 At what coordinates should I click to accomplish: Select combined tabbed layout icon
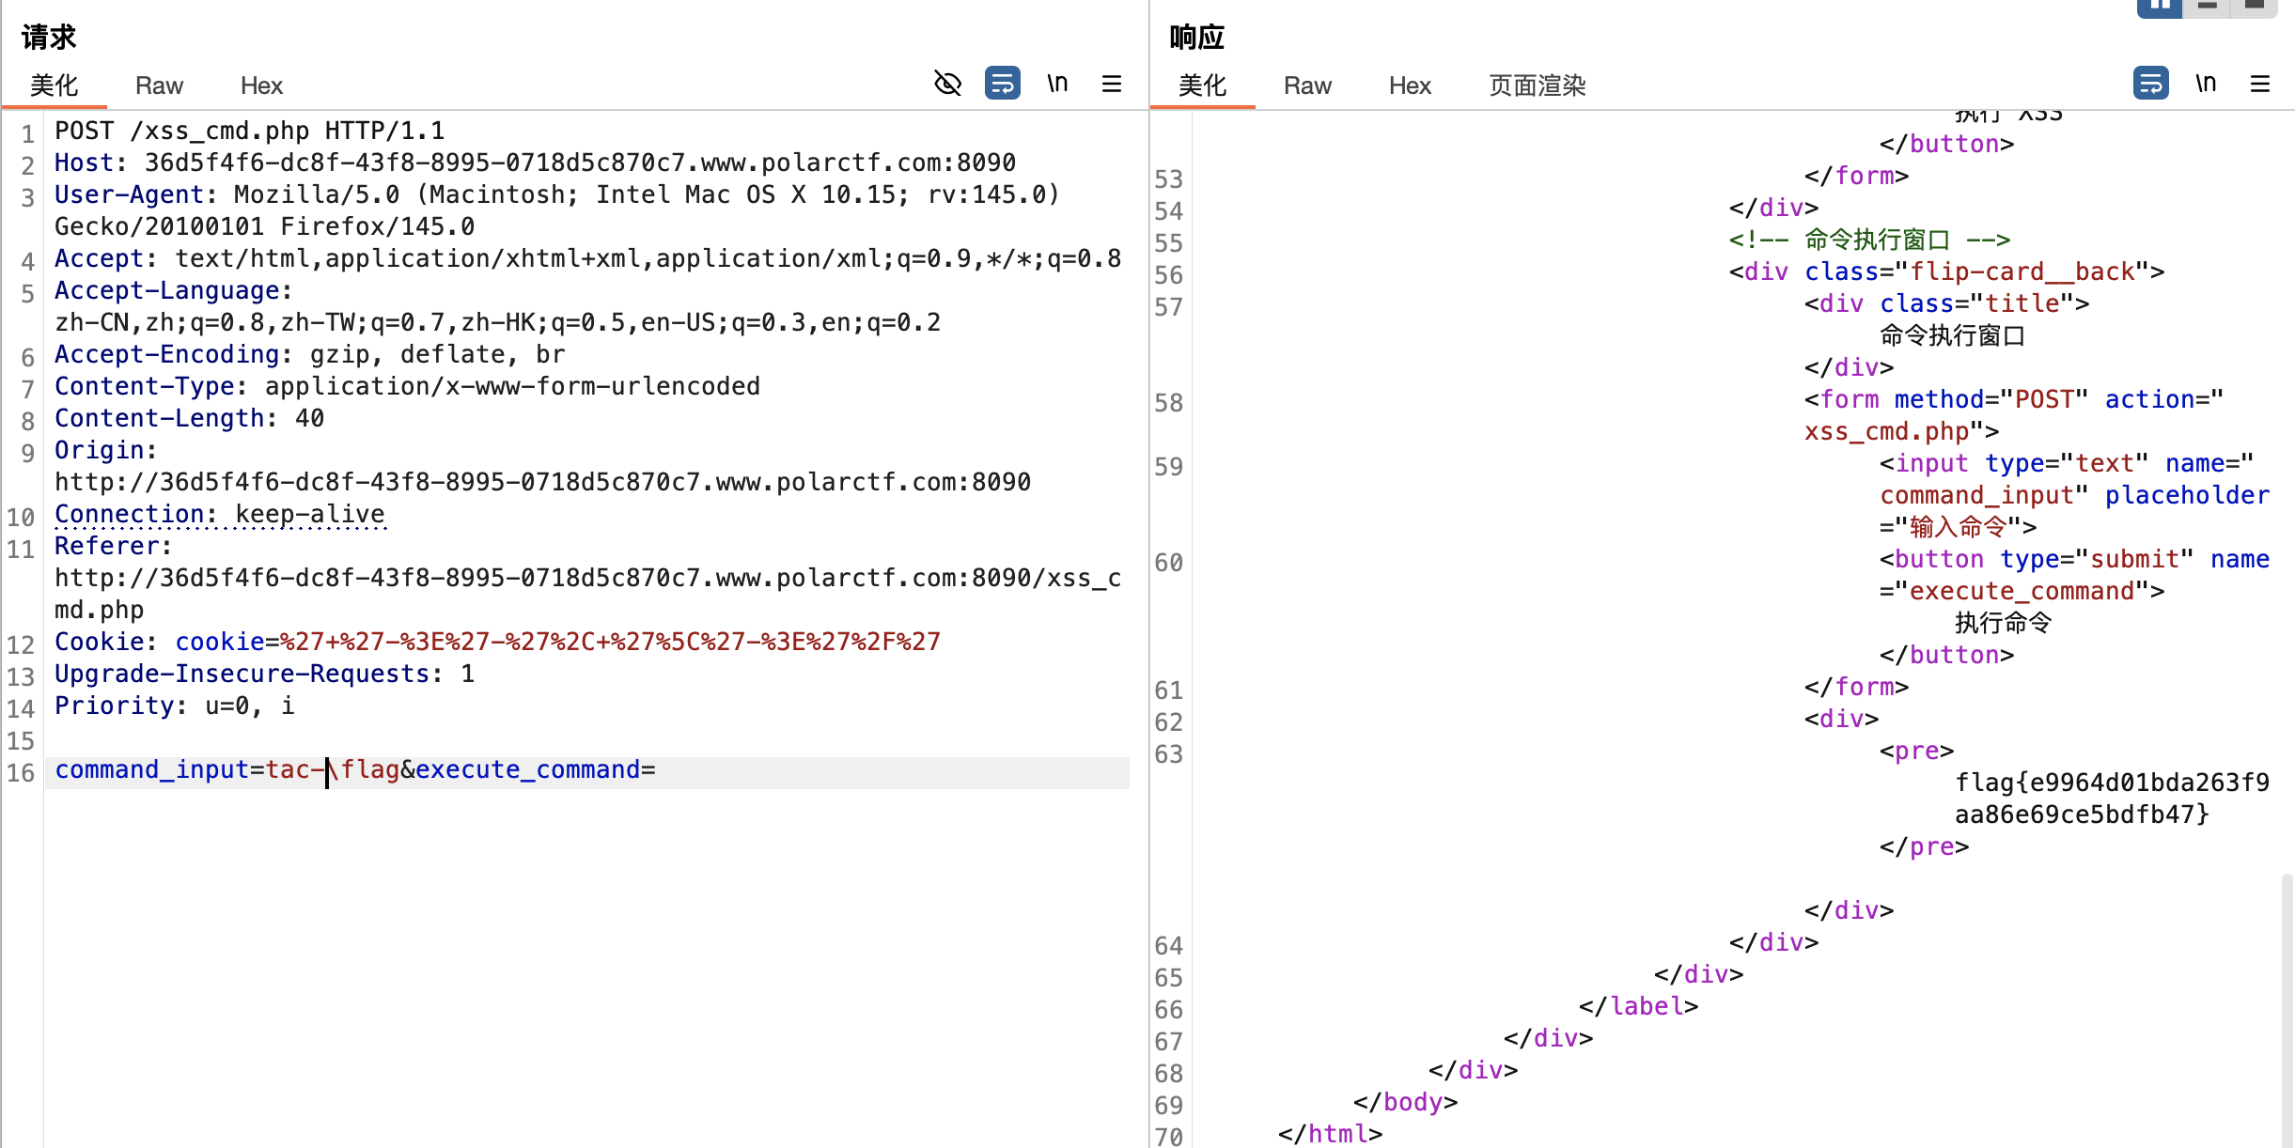(2255, 7)
